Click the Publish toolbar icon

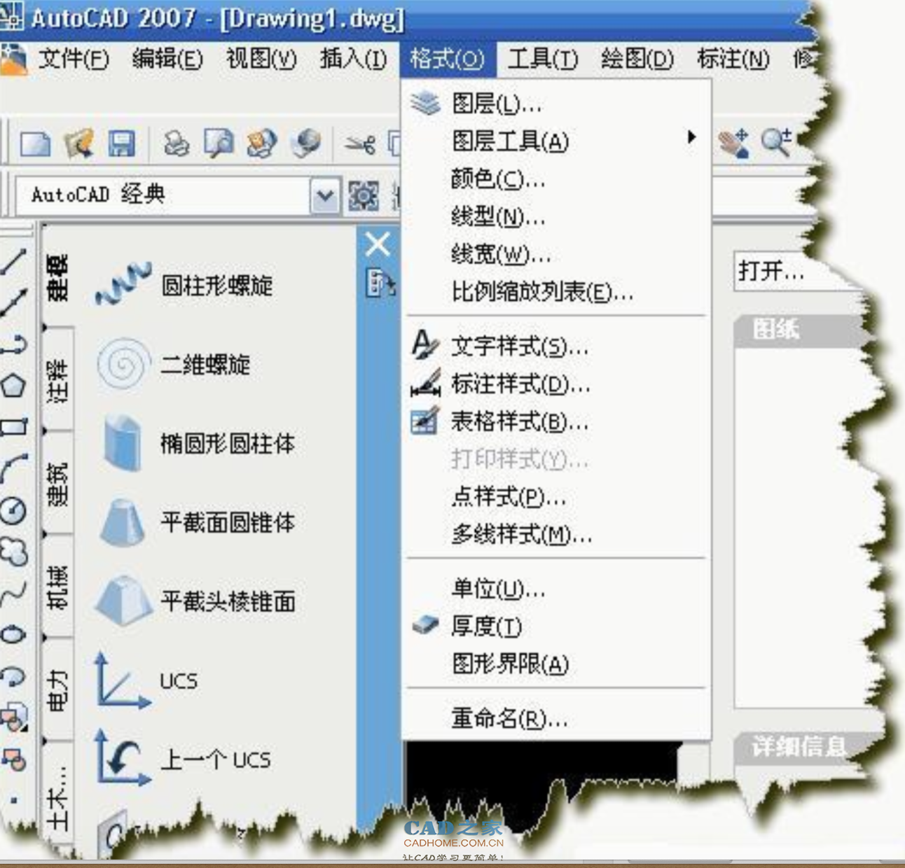261,143
